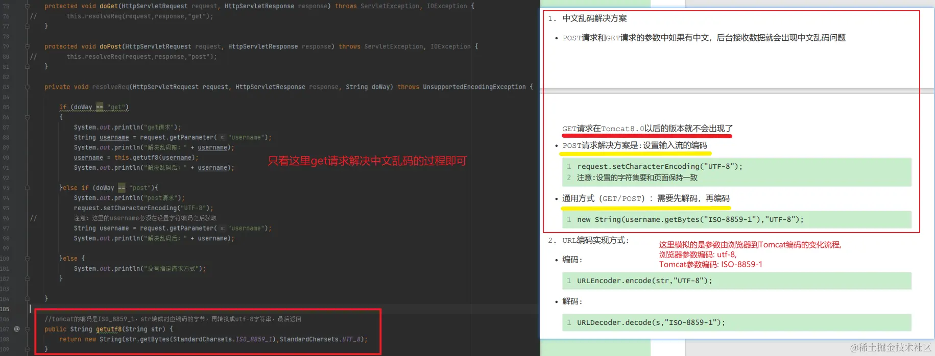Collapse the resolveReq method fold marker

coord(27,87)
